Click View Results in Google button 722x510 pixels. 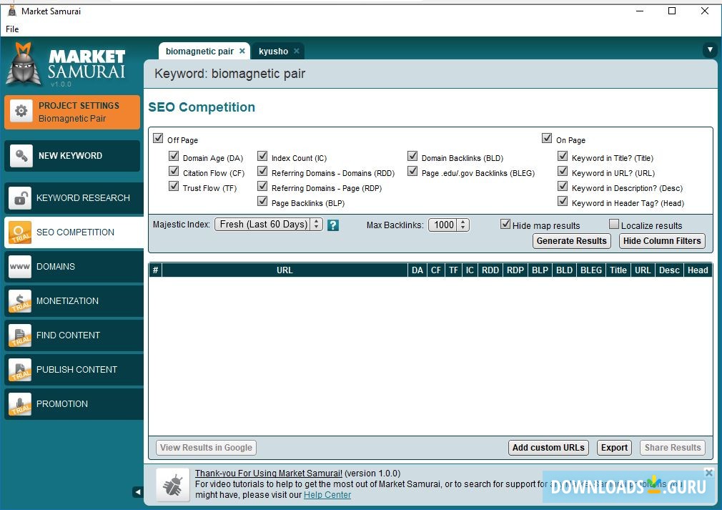206,447
